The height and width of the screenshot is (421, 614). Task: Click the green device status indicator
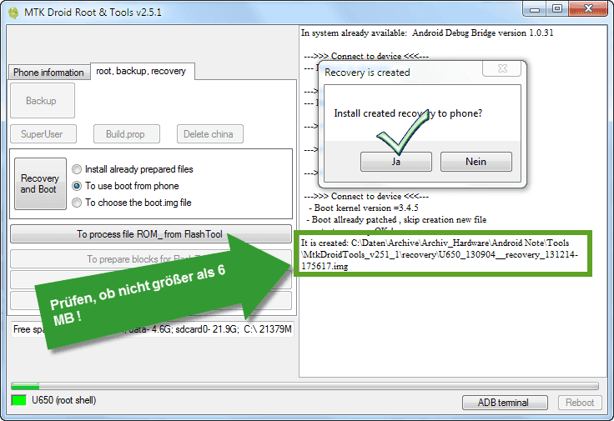(19, 400)
